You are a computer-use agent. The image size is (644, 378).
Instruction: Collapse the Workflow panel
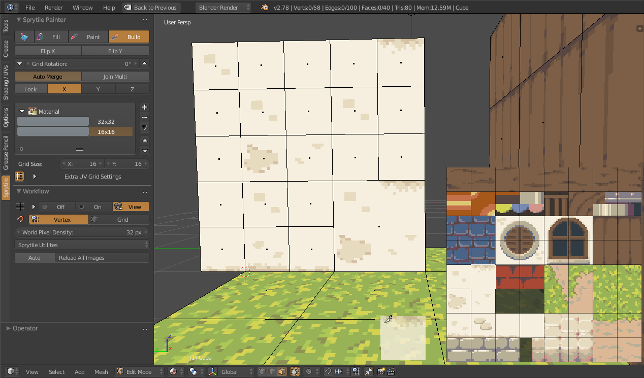pyautogui.click(x=19, y=191)
